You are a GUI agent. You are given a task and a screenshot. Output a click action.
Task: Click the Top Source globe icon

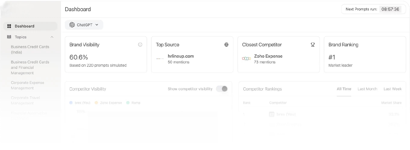tap(226, 45)
